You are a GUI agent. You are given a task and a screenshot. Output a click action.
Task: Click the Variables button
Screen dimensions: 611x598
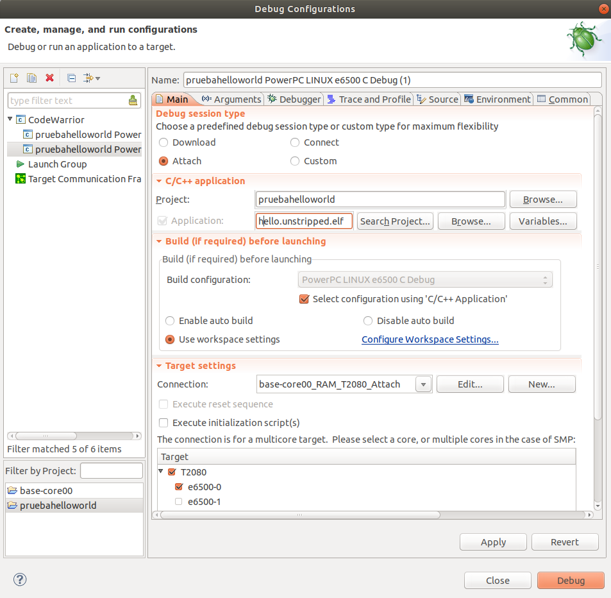(x=543, y=221)
